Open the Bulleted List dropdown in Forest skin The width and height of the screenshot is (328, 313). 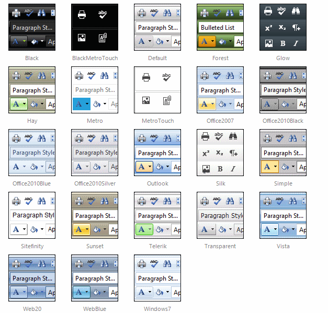pyautogui.click(x=221, y=28)
